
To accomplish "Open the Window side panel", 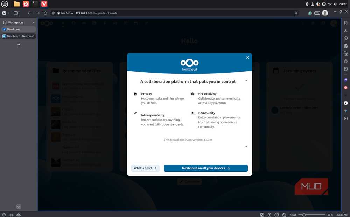I will click(x=346, y=61).
